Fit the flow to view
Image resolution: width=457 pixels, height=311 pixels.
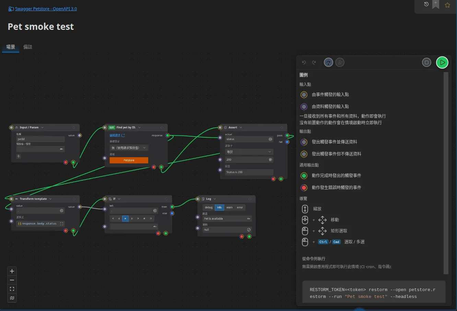point(12,289)
